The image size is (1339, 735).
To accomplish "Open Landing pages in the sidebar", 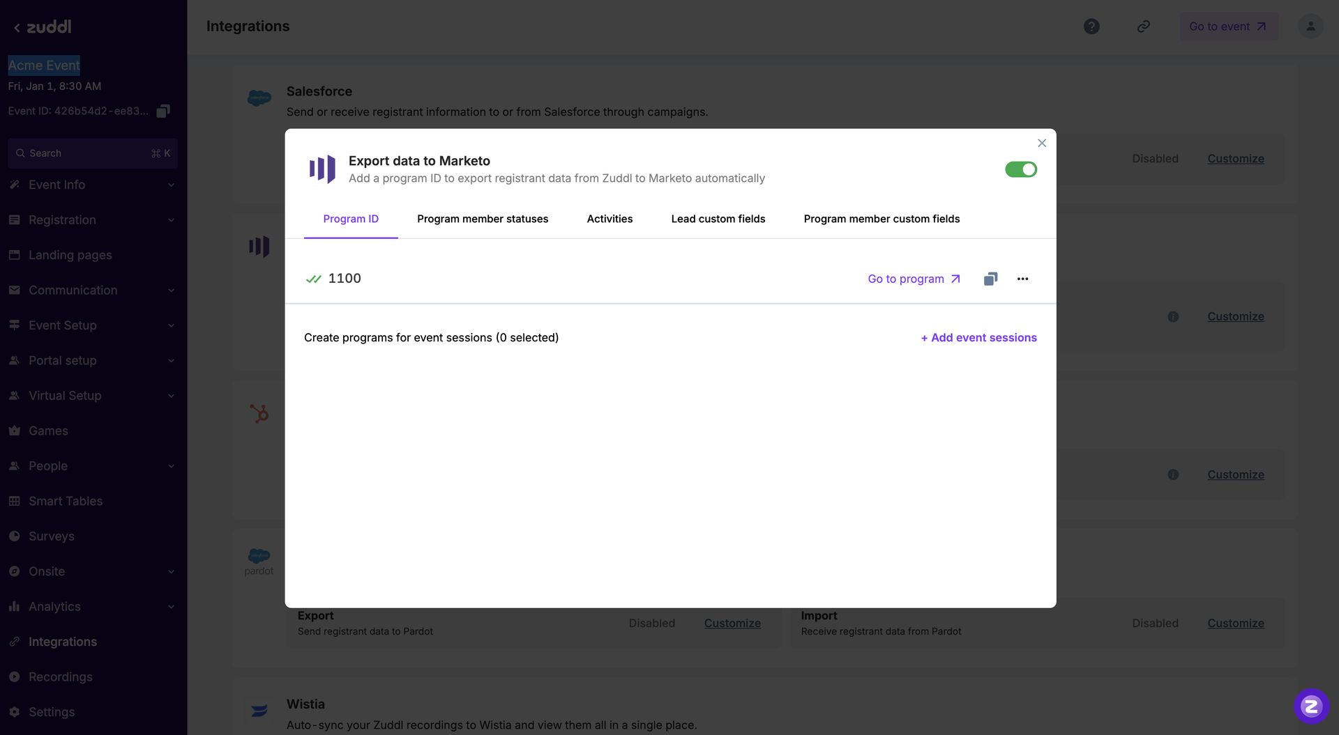I will click(x=70, y=255).
